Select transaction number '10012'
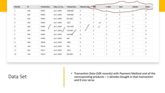The width and height of the screenshot is (165, 93). [43, 54]
